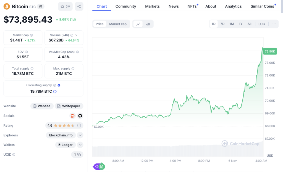
Task: Add Bitcoin to watchlist with star button
Action: point(65,7)
